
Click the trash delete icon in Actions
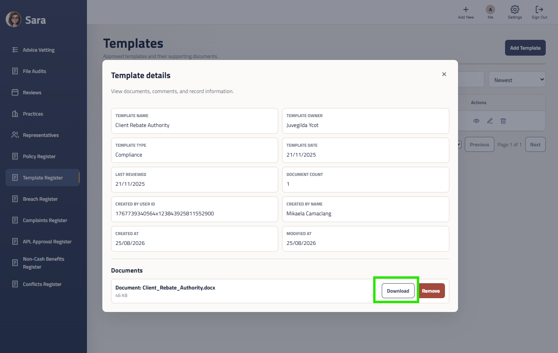coord(503,121)
